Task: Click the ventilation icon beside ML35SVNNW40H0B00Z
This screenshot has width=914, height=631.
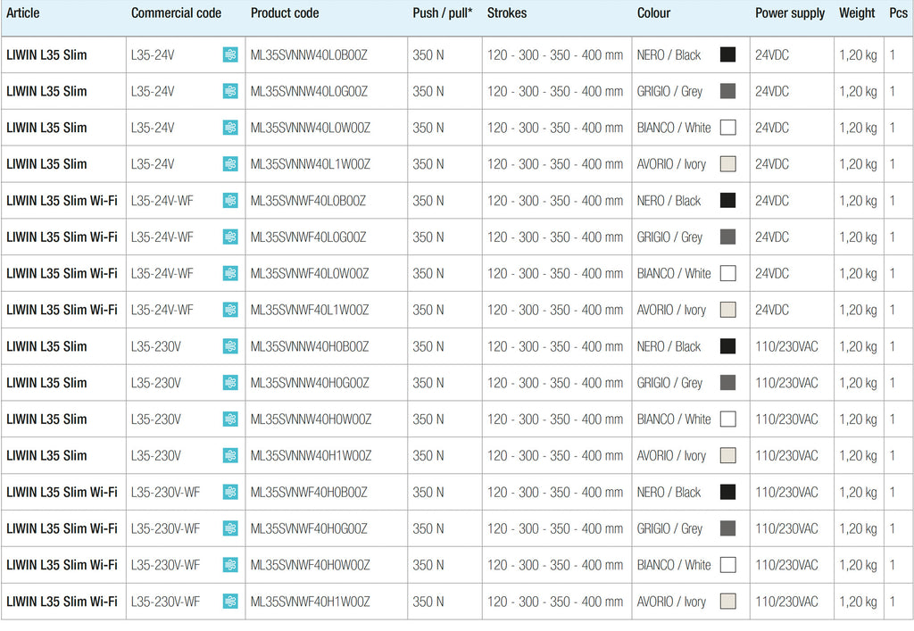Action: coord(230,346)
